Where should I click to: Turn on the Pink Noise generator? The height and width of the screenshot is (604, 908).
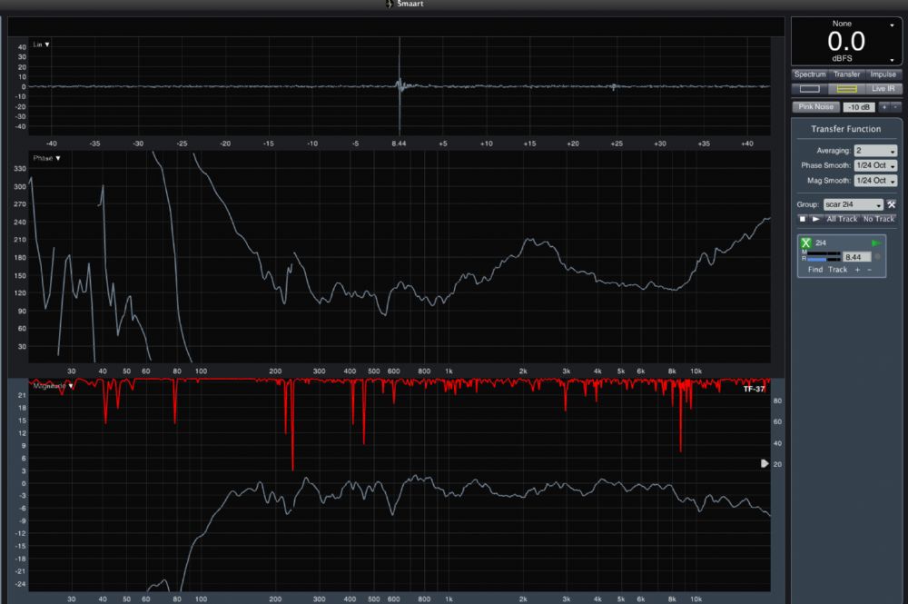tap(815, 107)
